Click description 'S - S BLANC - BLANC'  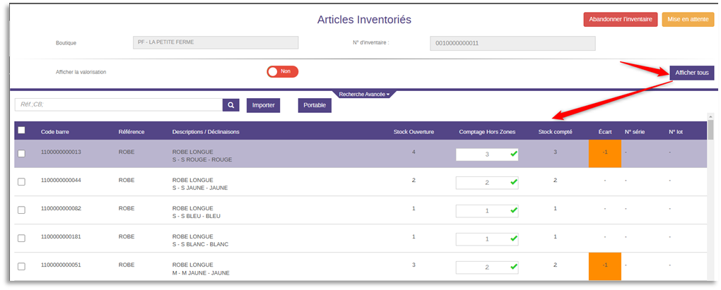tap(200, 245)
